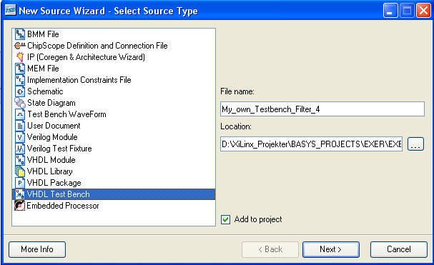This screenshot has height=265, width=434.
Task: Select the VHDL Library icon
Action: click(x=20, y=171)
